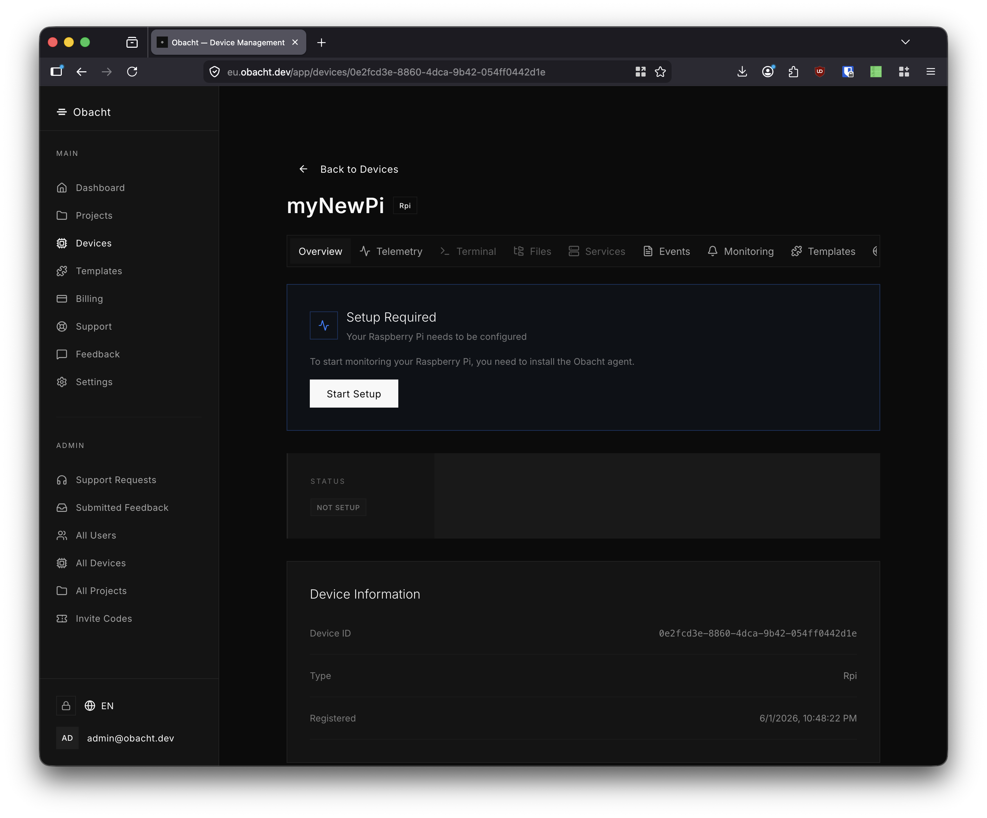The image size is (987, 818).
Task: Go Back to Devices
Action: coord(348,169)
